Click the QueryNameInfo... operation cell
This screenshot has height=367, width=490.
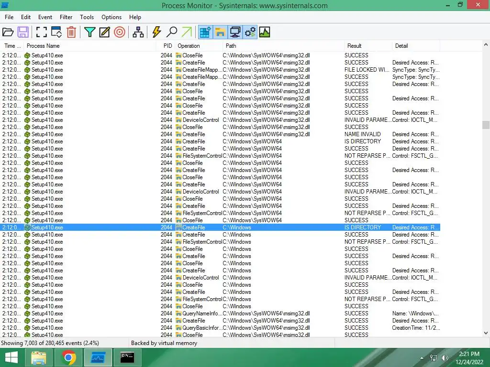click(202, 313)
